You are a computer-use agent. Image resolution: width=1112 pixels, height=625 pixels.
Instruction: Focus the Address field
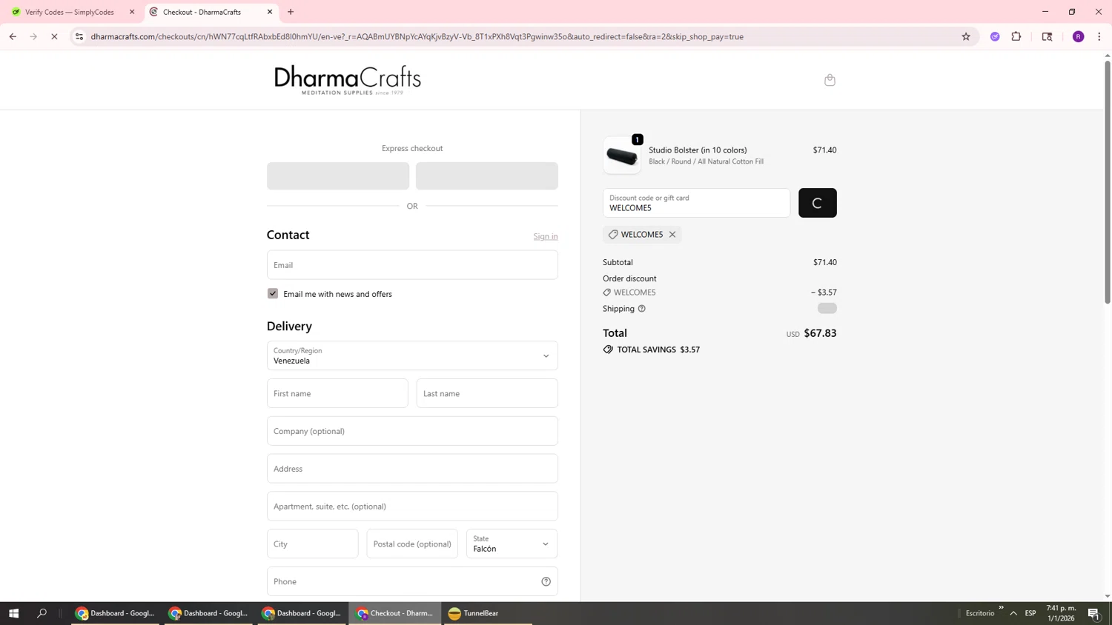point(412,469)
